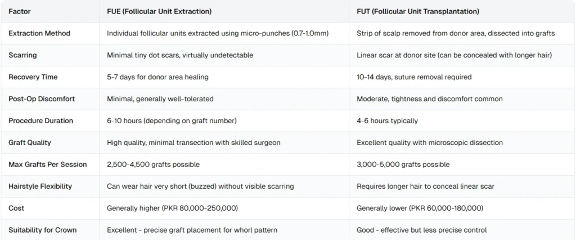The width and height of the screenshot is (576, 240).
Task: Click the Post-Op Discomfort row label
Action: click(42, 99)
